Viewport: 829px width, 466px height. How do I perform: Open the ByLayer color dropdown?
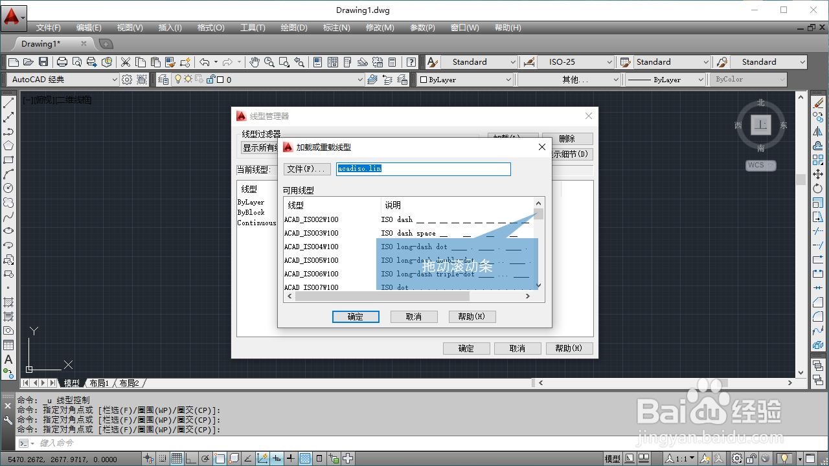click(508, 80)
